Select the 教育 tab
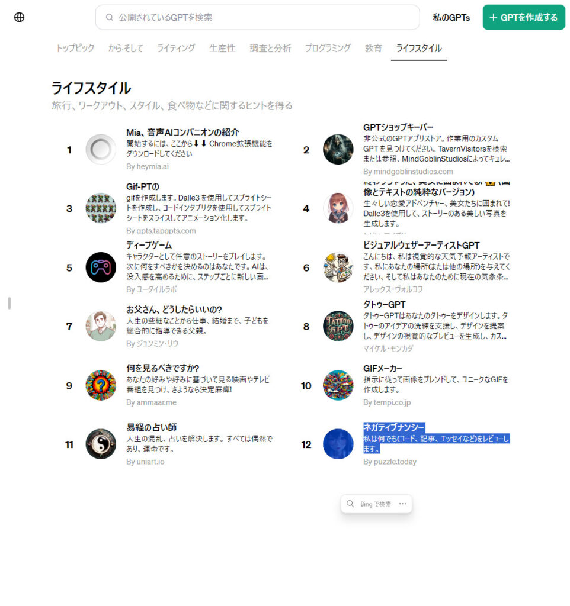570x606 pixels. [x=373, y=49]
